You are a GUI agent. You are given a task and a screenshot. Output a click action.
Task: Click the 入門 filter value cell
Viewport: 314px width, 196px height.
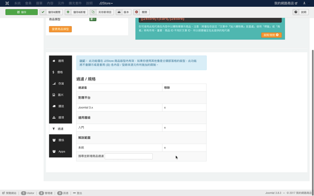pyautogui.click(x=119, y=128)
